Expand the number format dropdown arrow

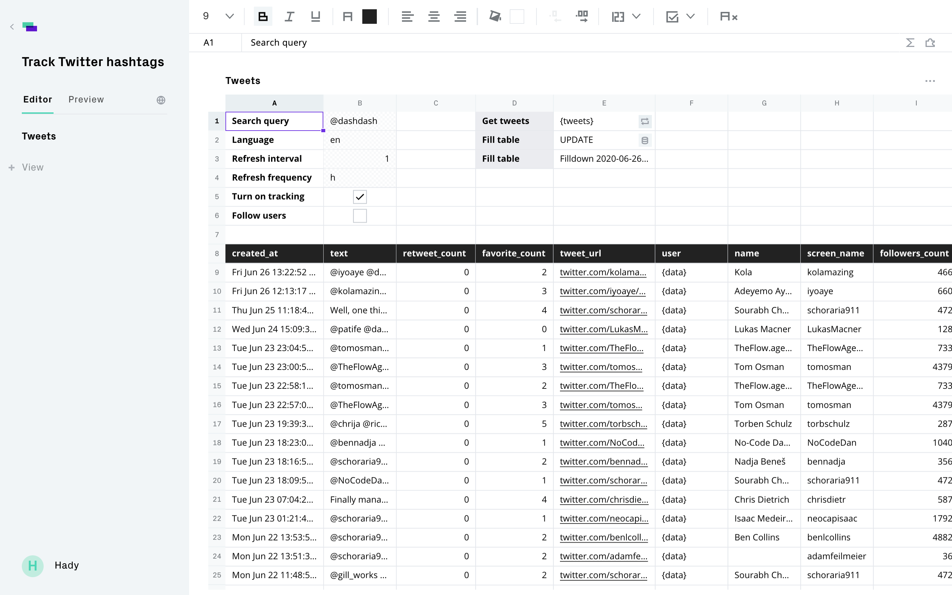(636, 17)
